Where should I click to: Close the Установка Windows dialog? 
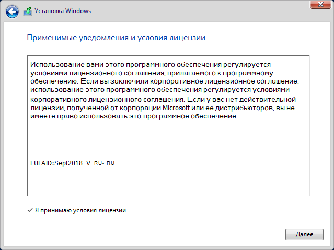320,4
